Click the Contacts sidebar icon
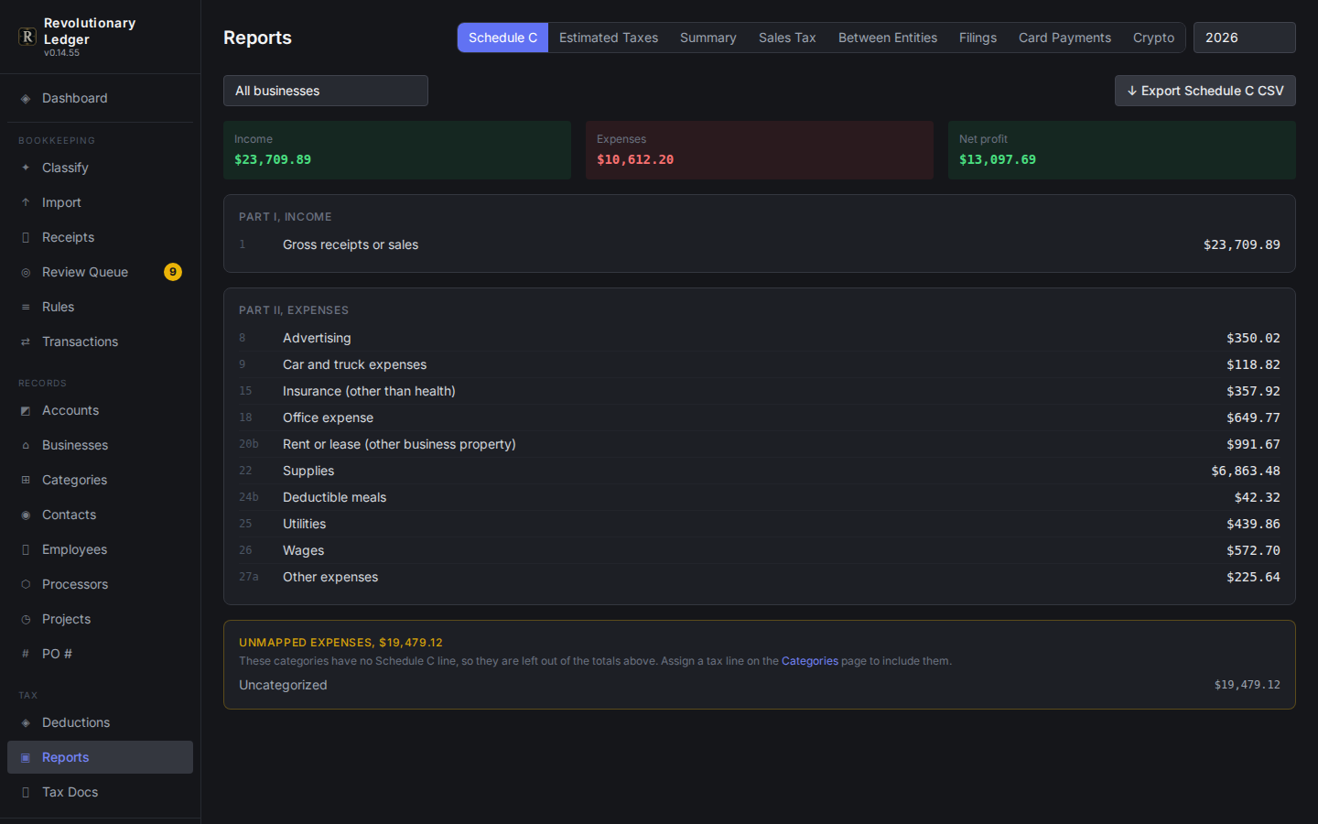1318x824 pixels. pyautogui.click(x=26, y=515)
